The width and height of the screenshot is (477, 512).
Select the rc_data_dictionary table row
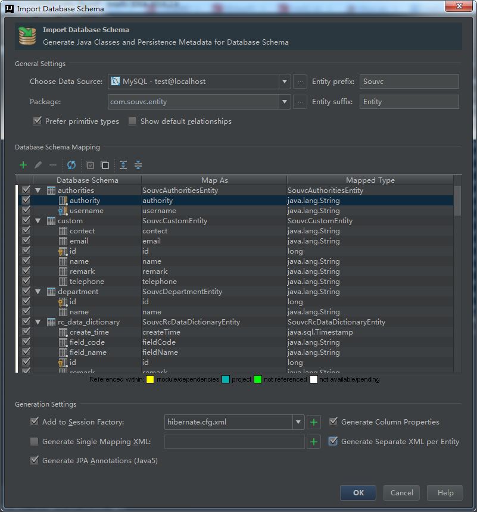pos(88,322)
